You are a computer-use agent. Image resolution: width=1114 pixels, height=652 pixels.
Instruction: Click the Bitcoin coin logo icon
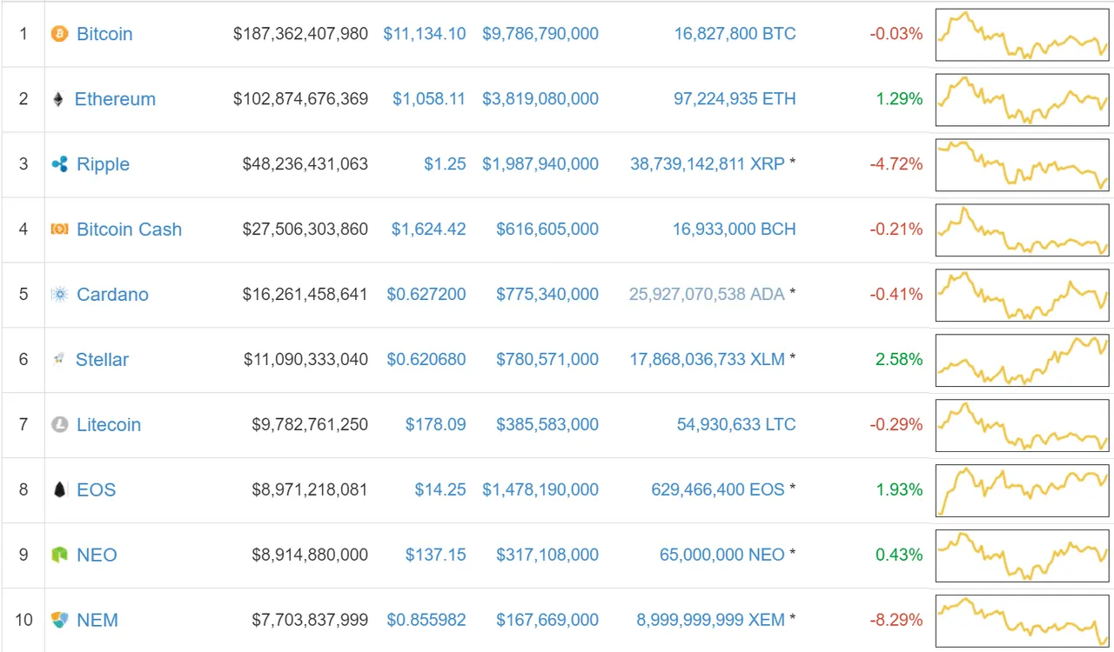pos(59,35)
